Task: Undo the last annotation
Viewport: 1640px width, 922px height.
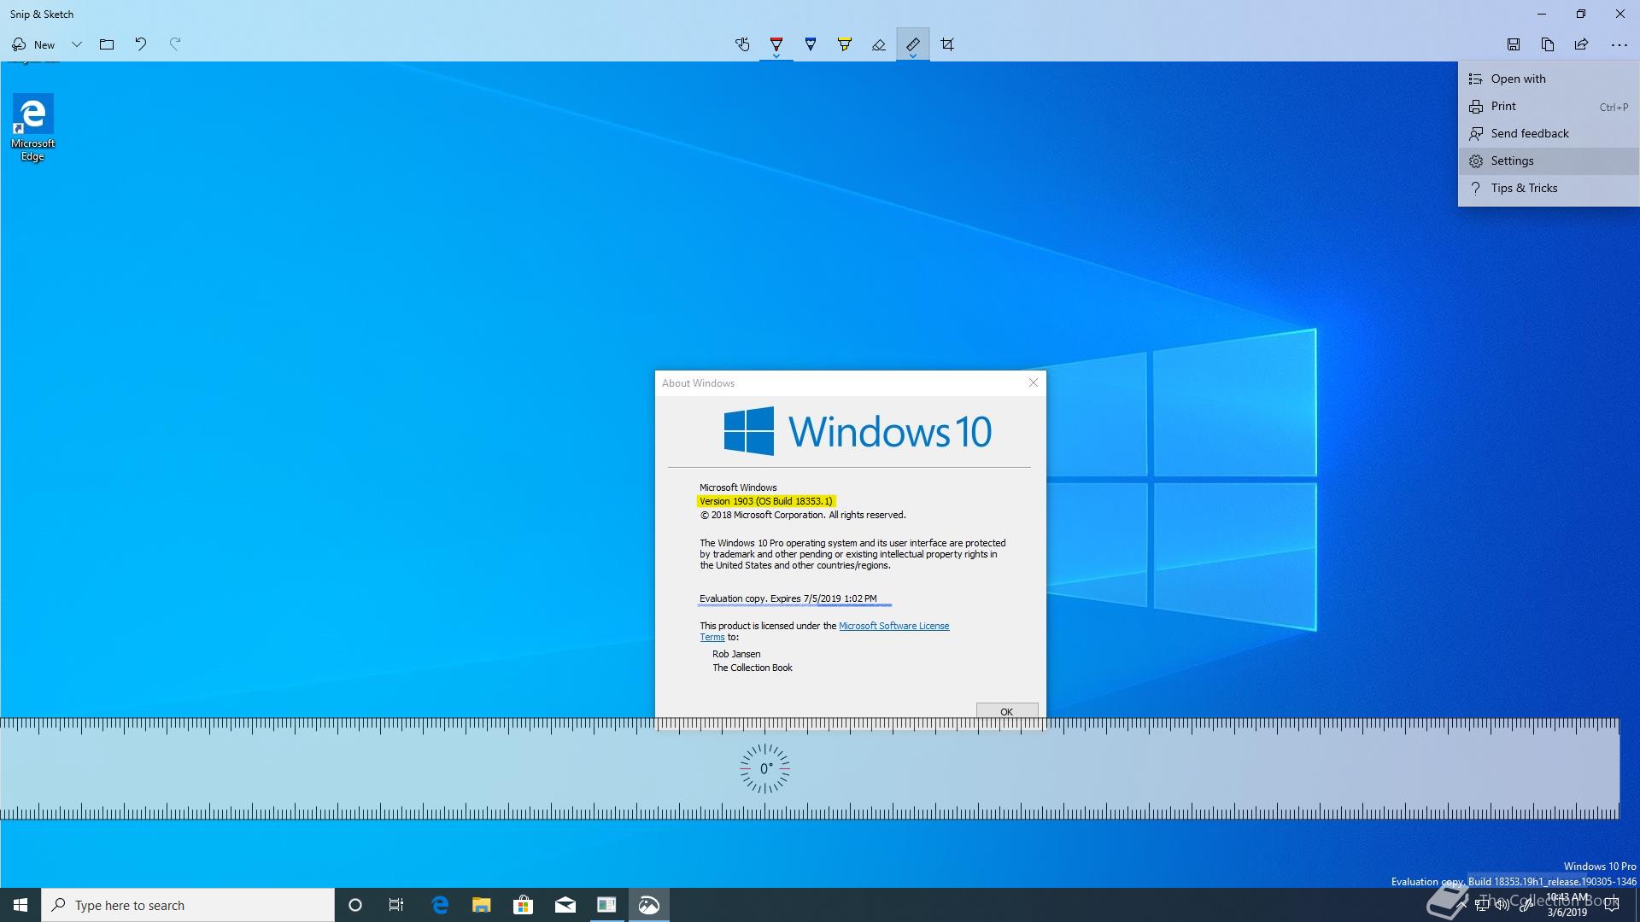Action: pos(141,44)
